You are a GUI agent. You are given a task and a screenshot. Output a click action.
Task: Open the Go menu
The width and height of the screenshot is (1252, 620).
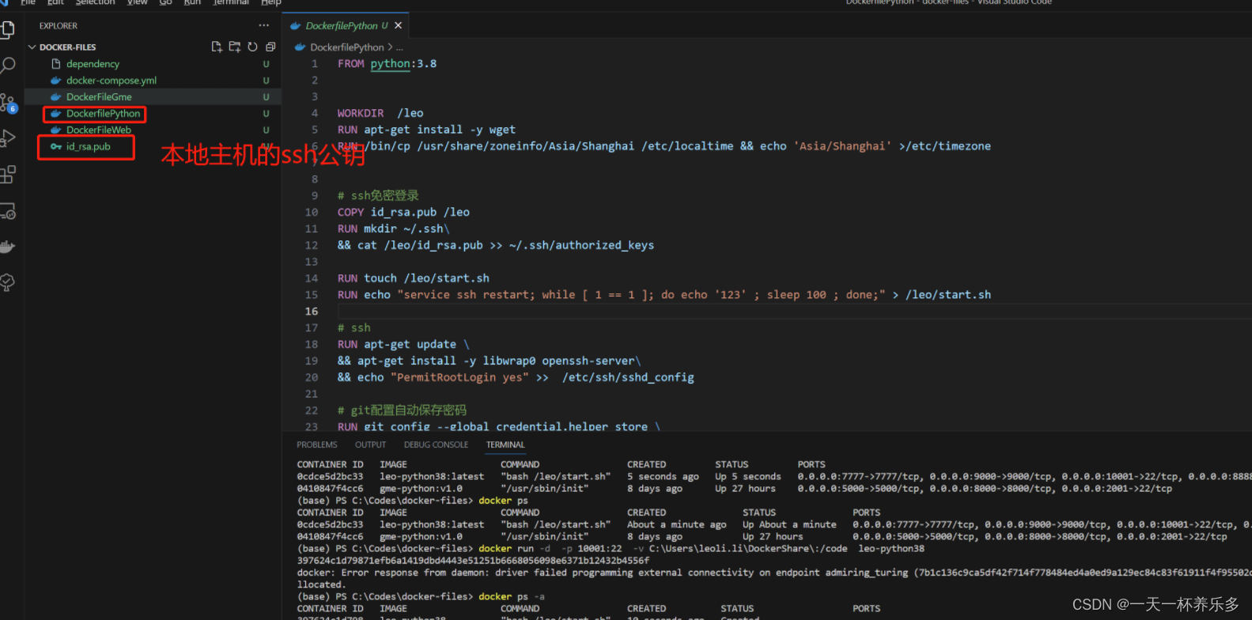[166, 2]
